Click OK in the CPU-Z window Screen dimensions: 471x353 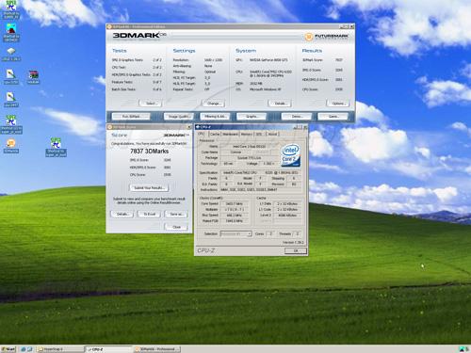point(296,250)
